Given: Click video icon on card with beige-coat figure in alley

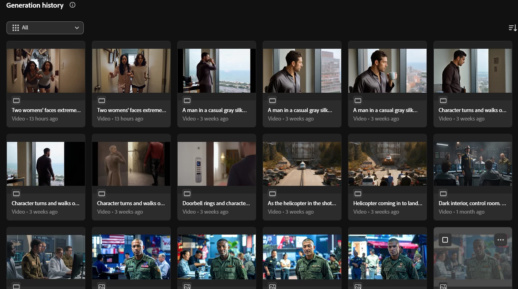Looking at the screenshot, I should pyautogui.click(x=102, y=193).
